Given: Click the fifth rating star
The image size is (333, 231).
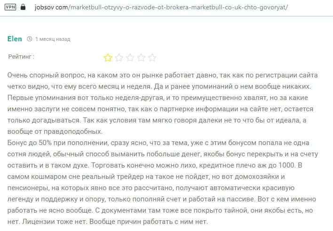Looking at the screenshot, I should [152, 58].
